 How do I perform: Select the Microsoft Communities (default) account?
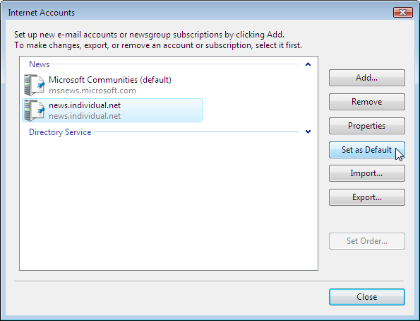110,80
